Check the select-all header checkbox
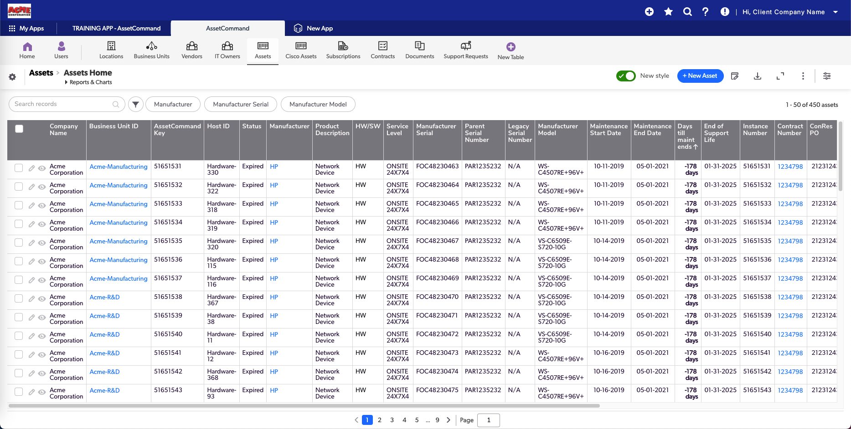Screen dimensions: 851x429 (19, 129)
